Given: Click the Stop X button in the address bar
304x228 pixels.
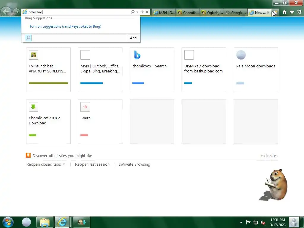Looking at the screenshot, I should coord(147,12).
